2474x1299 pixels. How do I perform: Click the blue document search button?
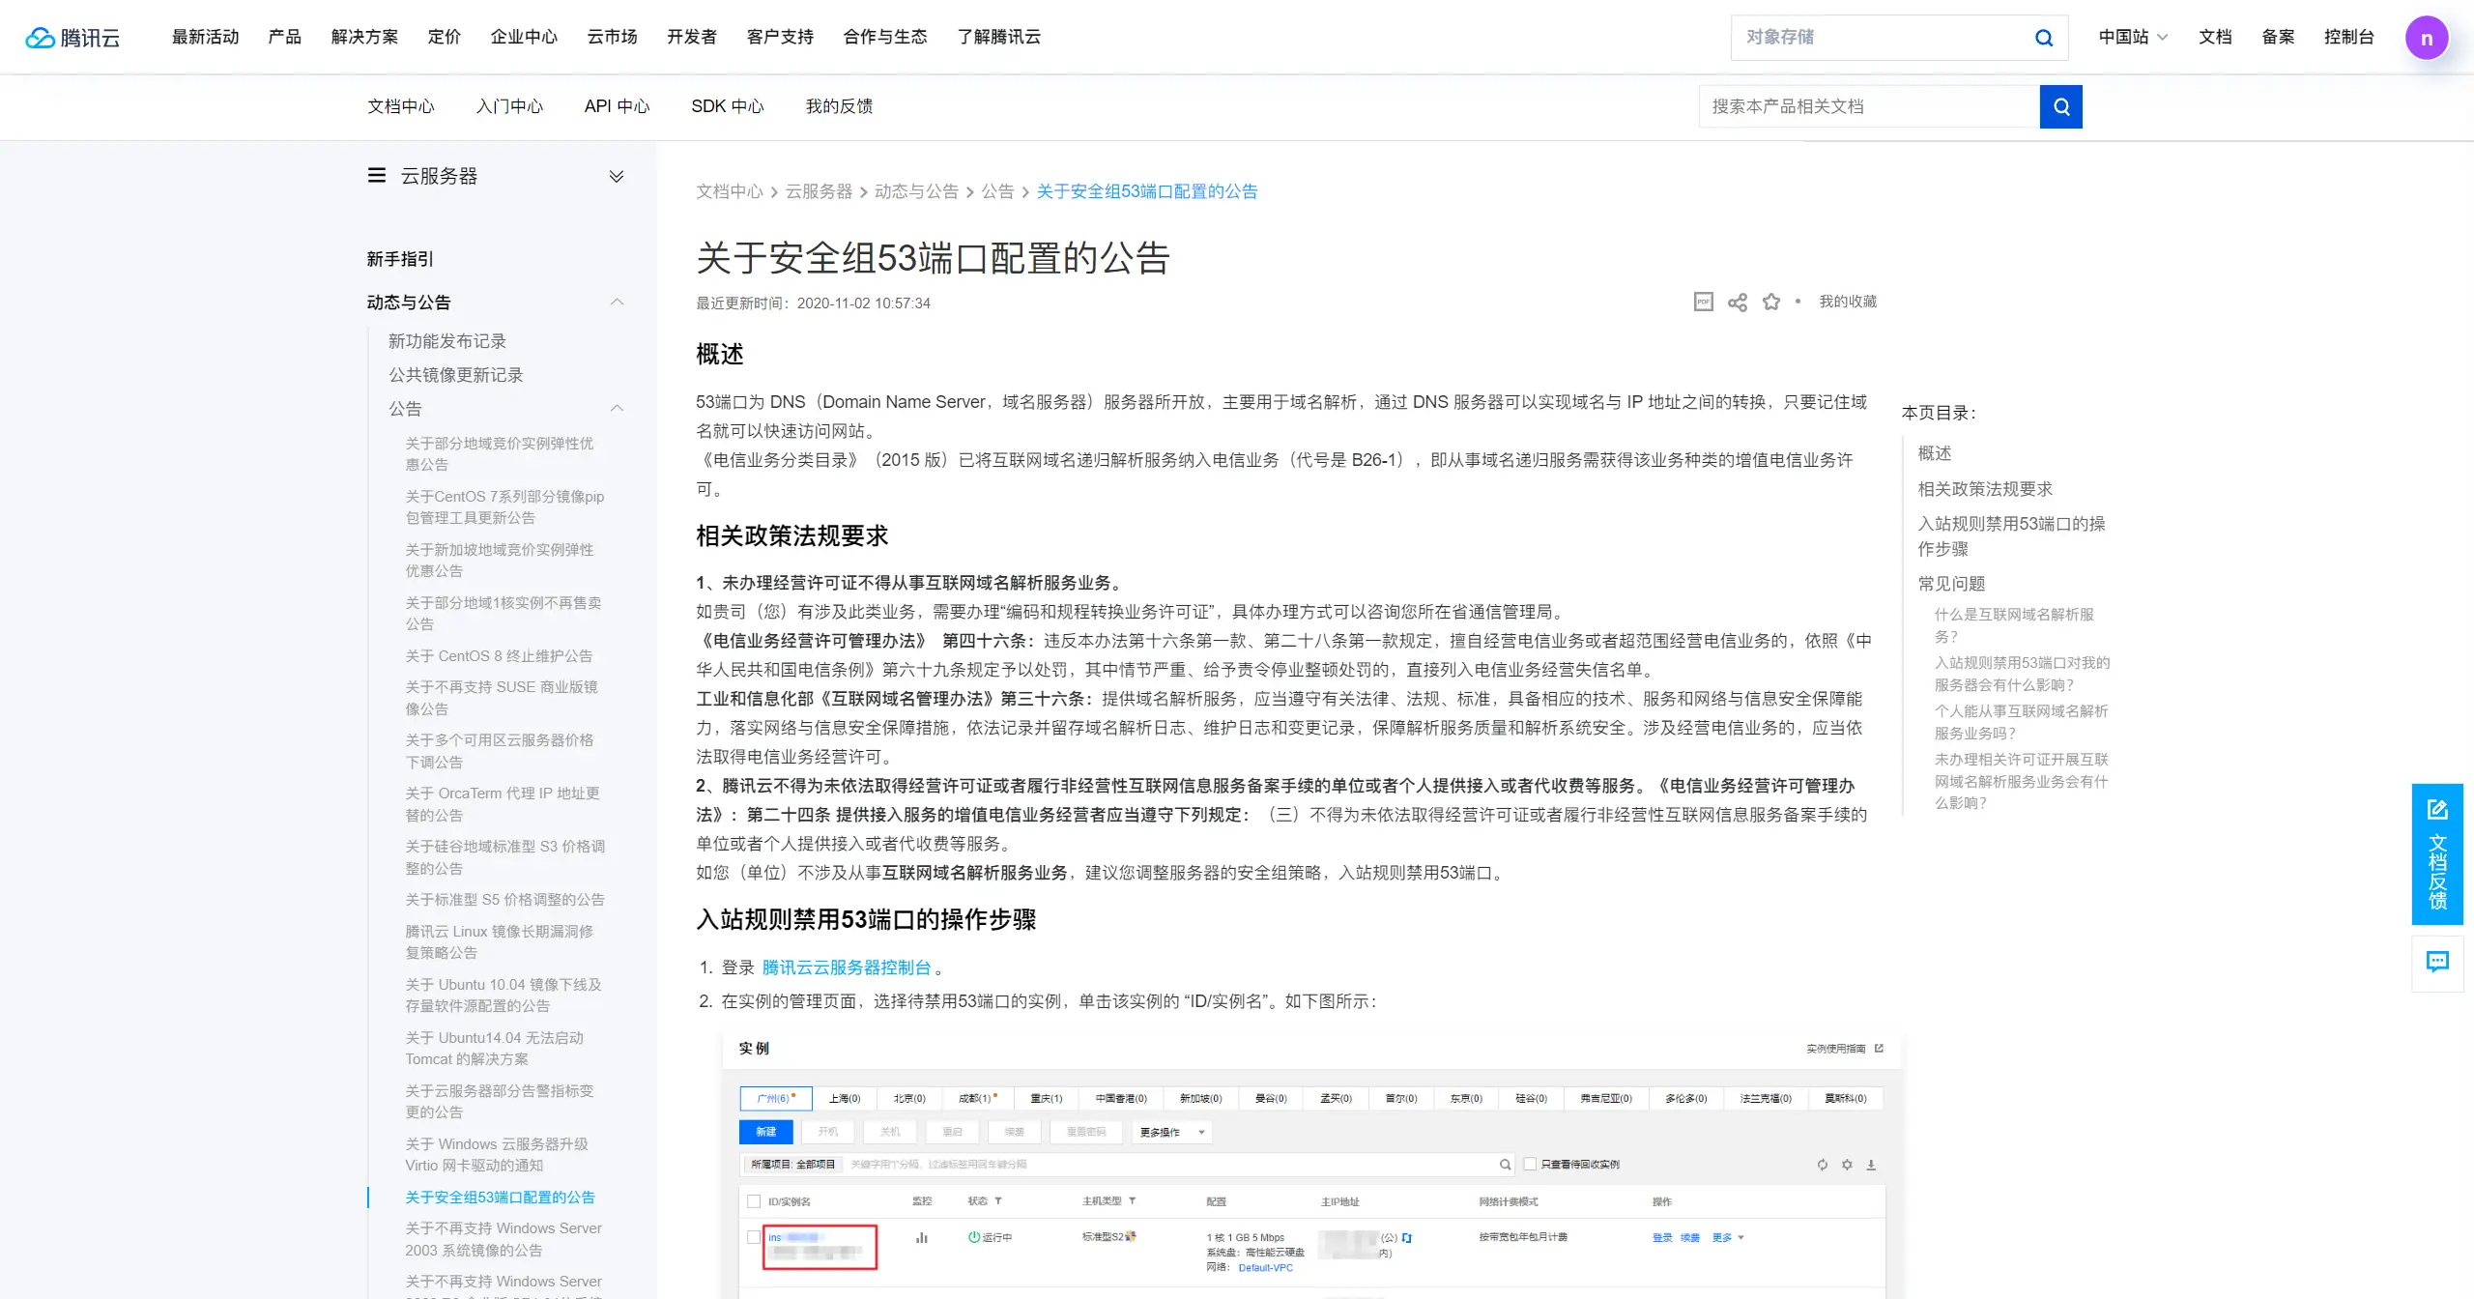point(2060,106)
